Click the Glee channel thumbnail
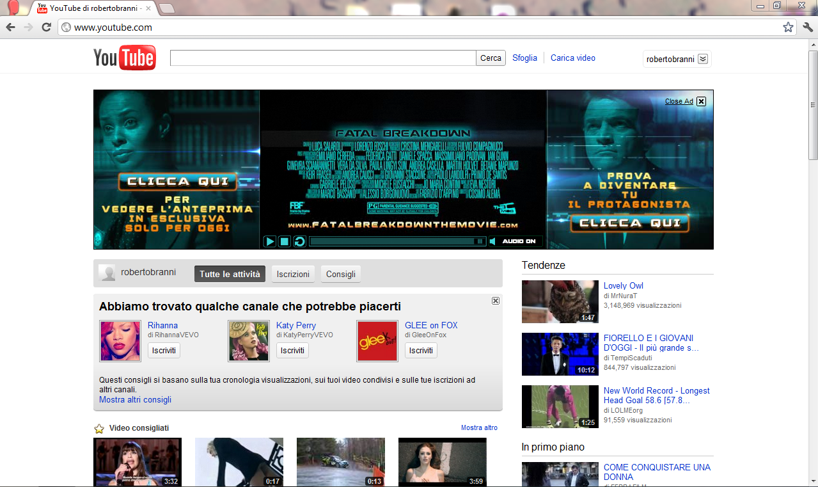The width and height of the screenshot is (818, 487). 377,341
